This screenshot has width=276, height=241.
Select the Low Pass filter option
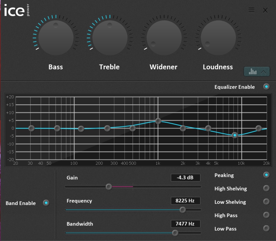click(266, 229)
